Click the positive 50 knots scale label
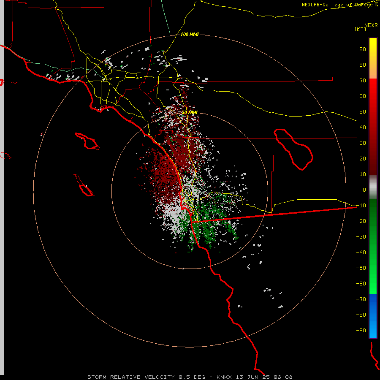 point(363,112)
